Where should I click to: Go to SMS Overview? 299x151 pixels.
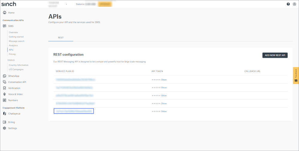click(x=13, y=32)
